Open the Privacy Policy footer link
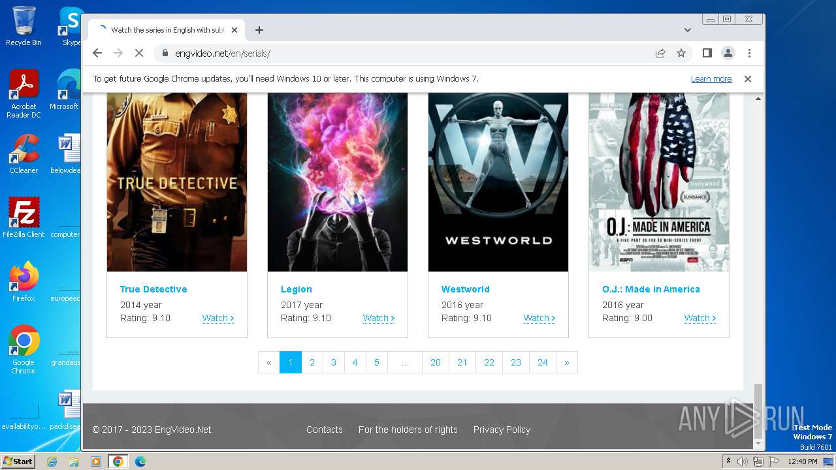Screen dimensions: 836x470 (502, 430)
